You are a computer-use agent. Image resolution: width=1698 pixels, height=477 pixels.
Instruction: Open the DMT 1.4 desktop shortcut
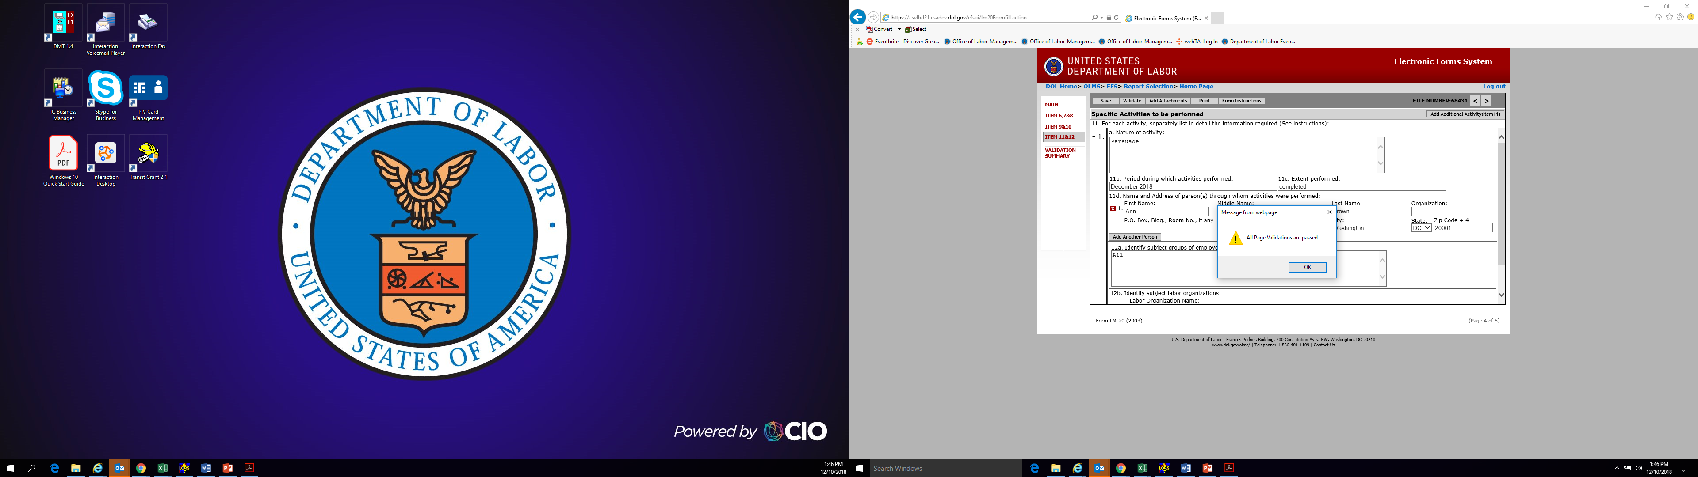pyautogui.click(x=63, y=24)
